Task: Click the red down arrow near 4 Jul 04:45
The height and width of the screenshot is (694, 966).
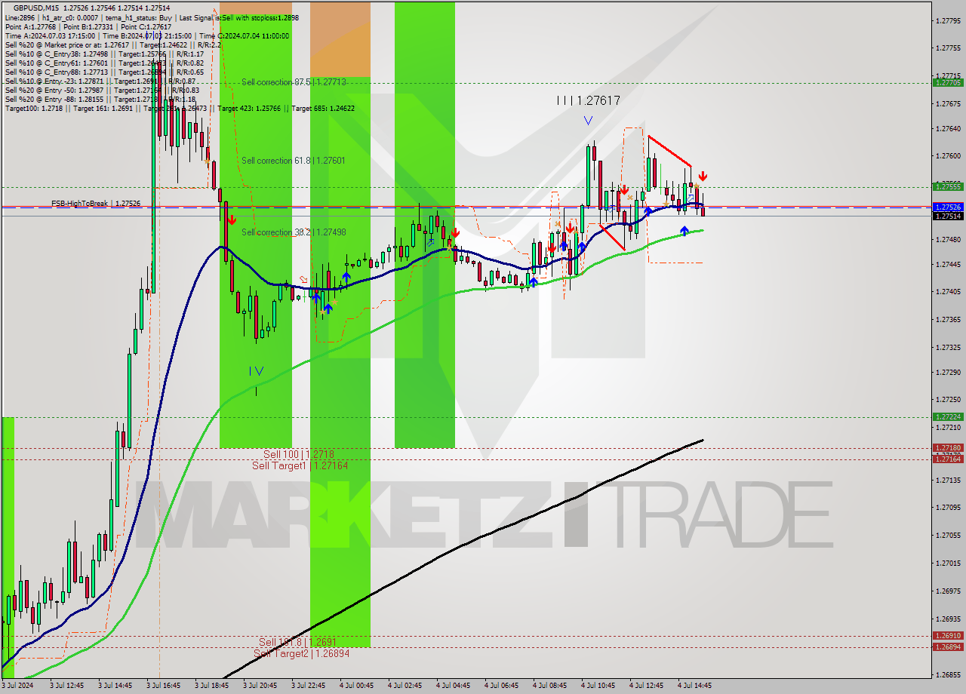Action: [x=455, y=232]
